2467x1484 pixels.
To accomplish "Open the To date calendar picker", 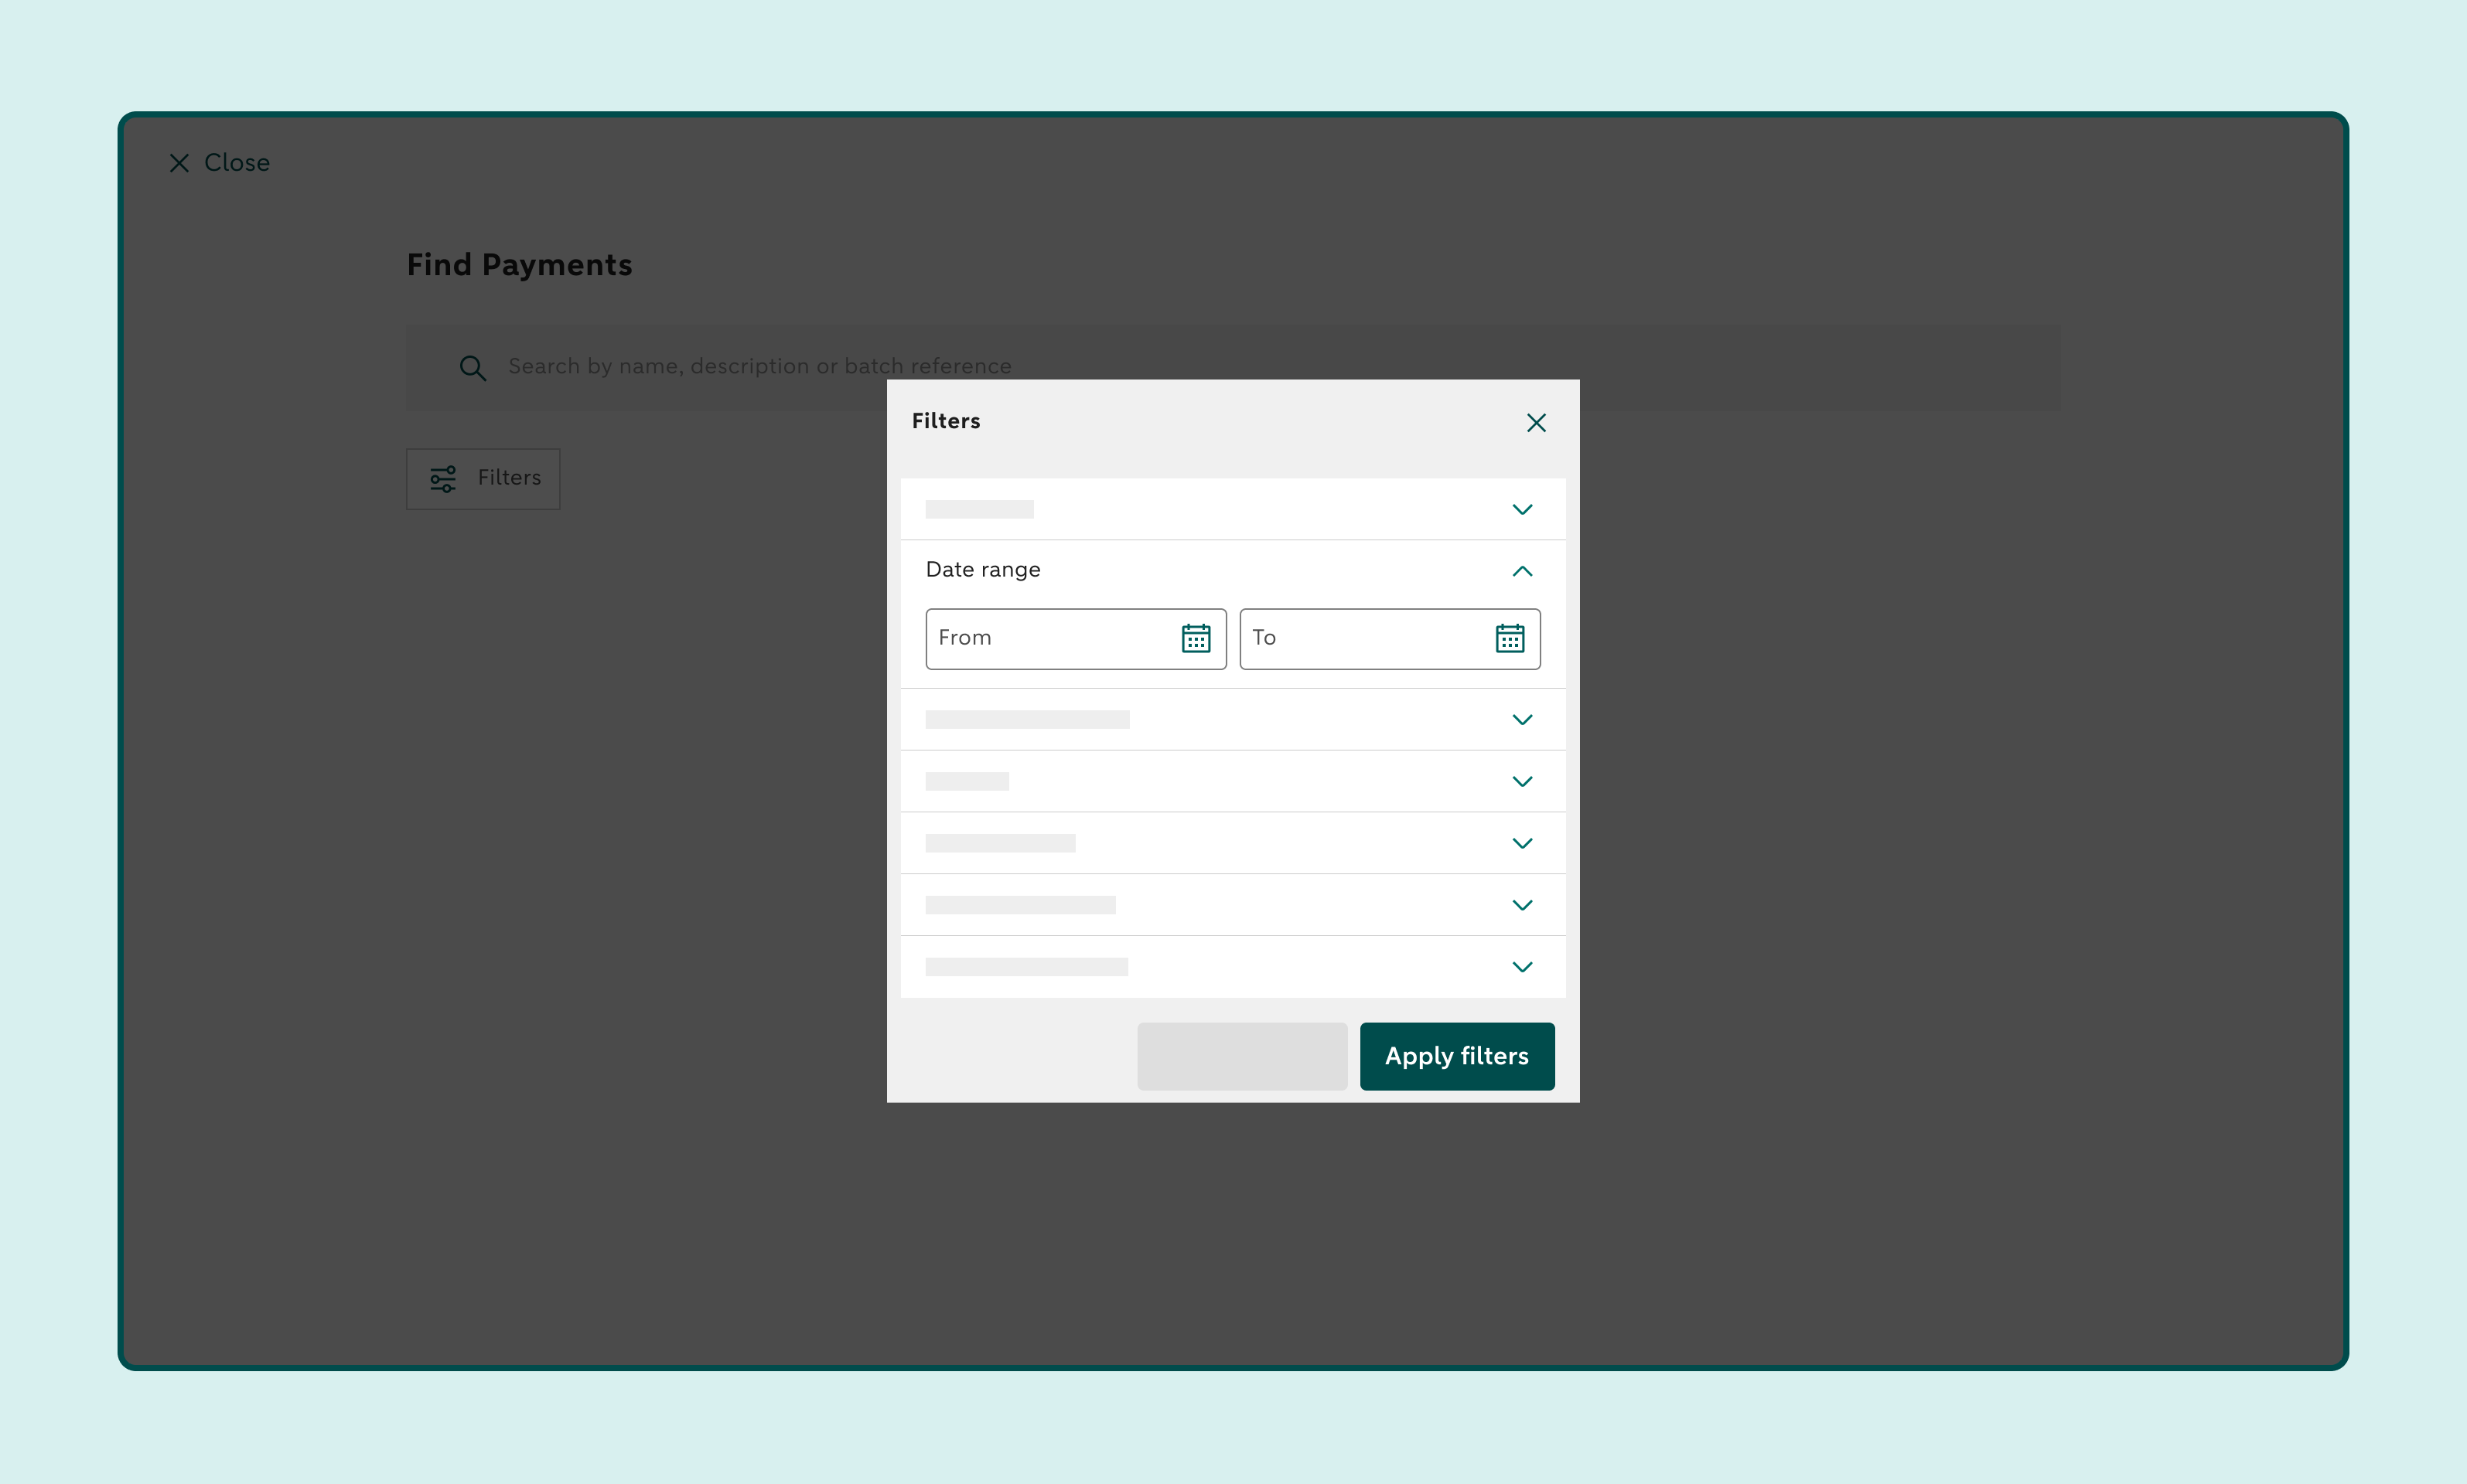I will coord(1510,638).
